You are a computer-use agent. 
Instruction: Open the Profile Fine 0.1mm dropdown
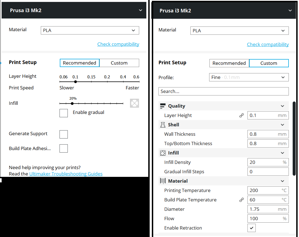(x=249, y=77)
